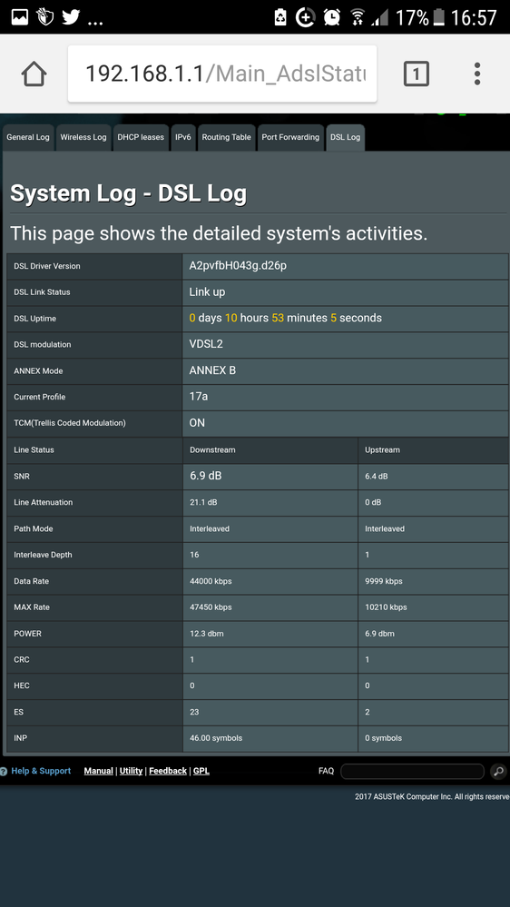Screen dimensions: 510x907
Task: Tap the shield notification icon in status bar
Action: coord(45,16)
